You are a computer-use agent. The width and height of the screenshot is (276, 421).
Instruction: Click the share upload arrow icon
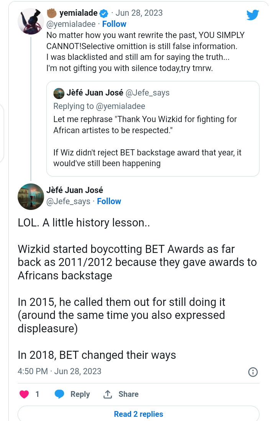(x=108, y=394)
